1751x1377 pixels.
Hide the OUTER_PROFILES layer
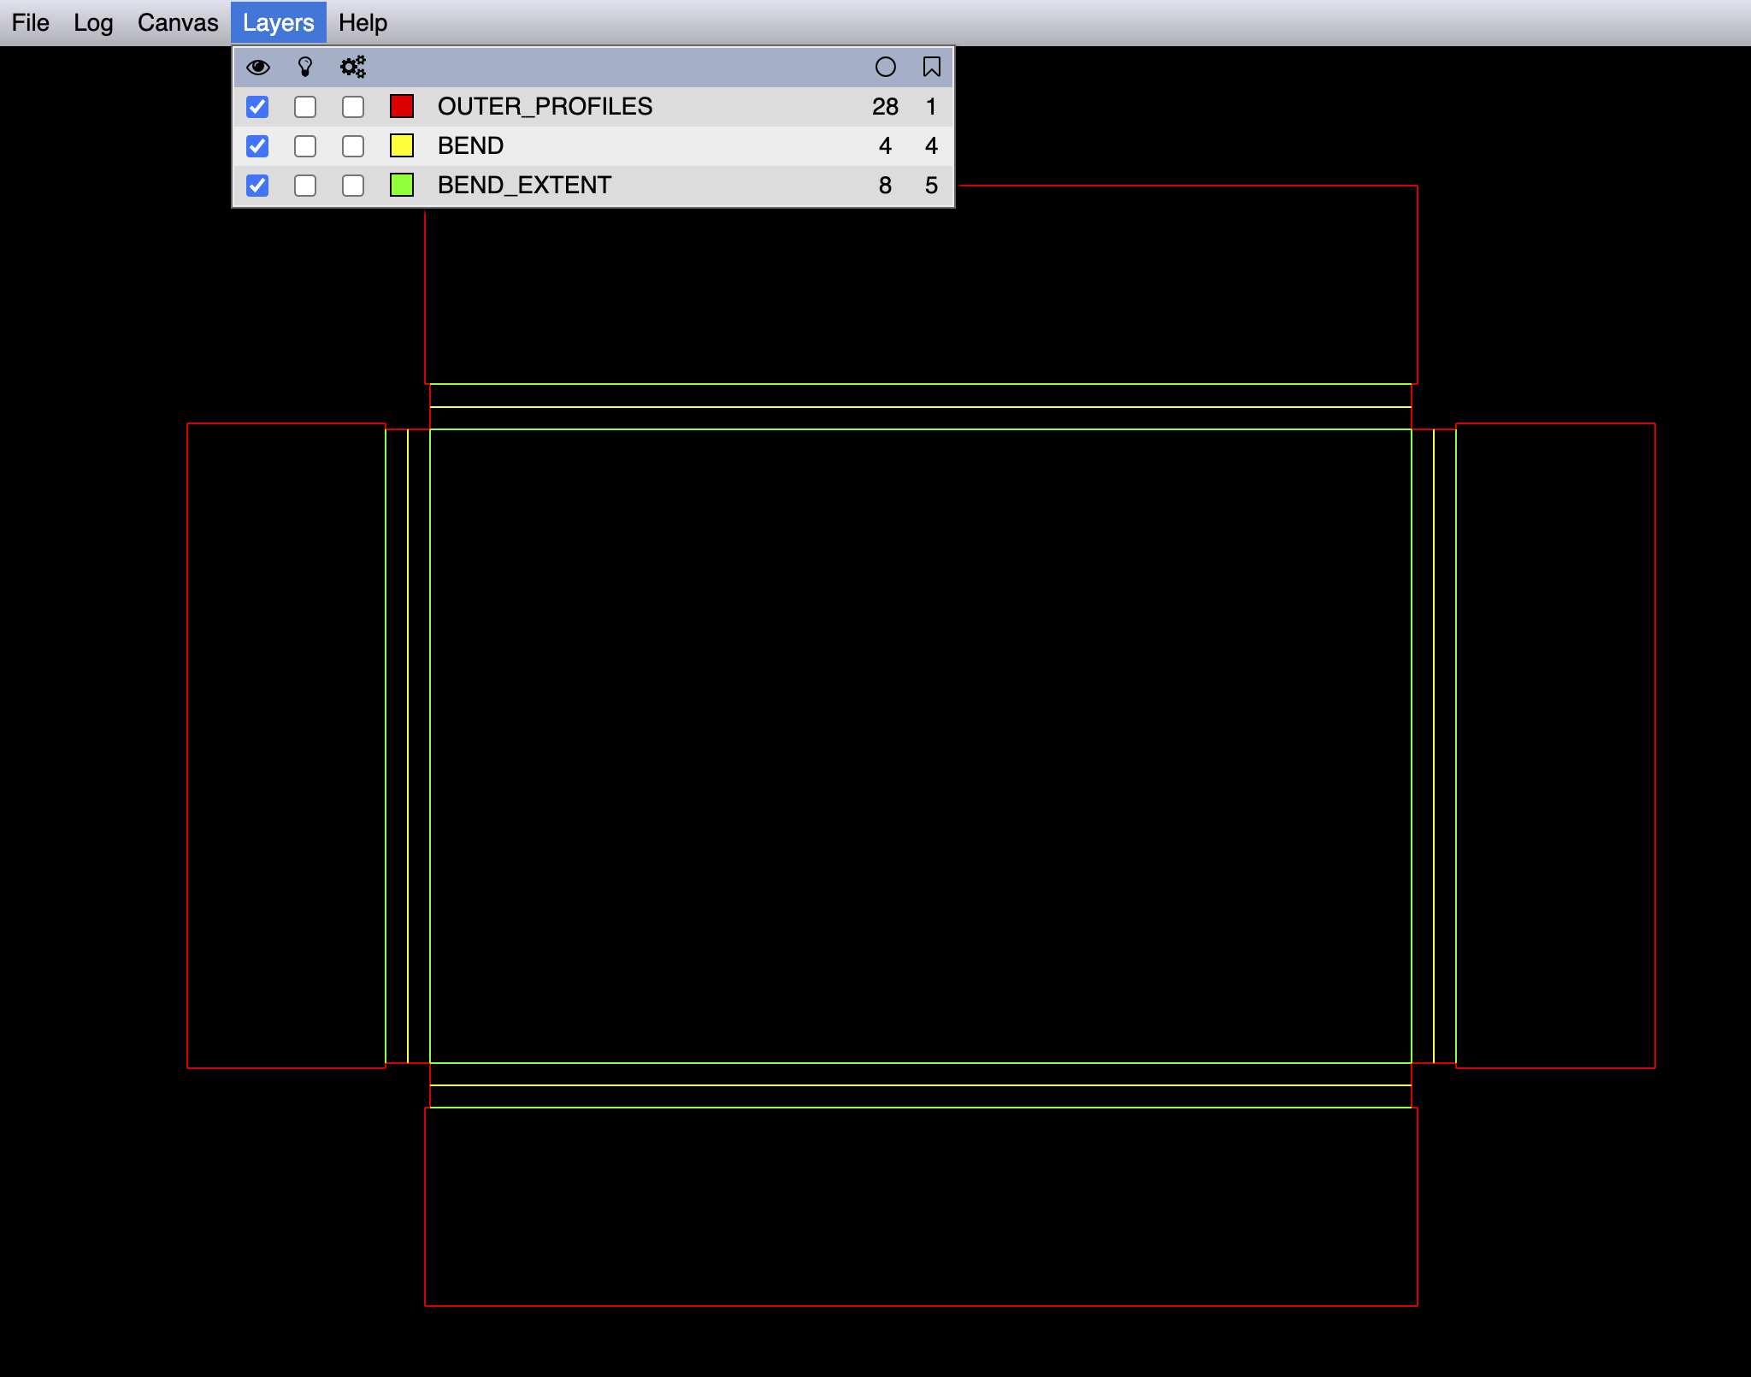click(257, 107)
